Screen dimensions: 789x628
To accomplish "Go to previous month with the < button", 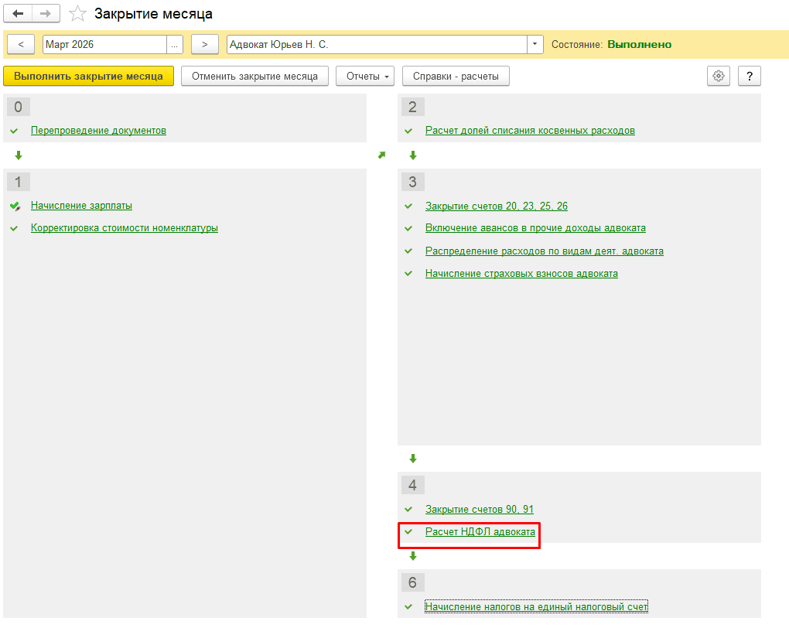I will (x=21, y=44).
